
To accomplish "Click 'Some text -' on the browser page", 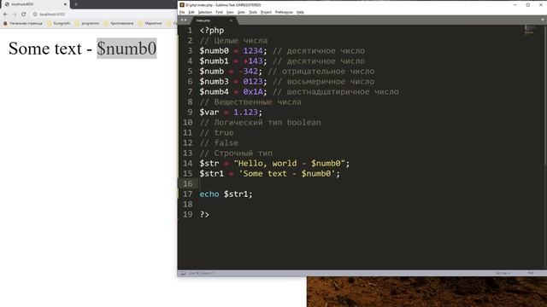I will pyautogui.click(x=50, y=49).
